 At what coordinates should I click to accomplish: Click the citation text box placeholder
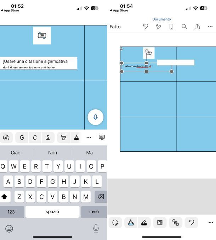[x=38, y=63]
